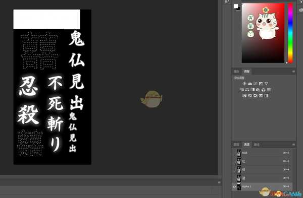This screenshot has height=198, width=303.
Task: Click the '绿' channel name
Action: click(244, 170)
